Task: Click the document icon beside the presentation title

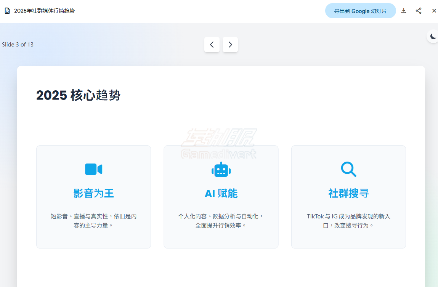Action: [x=7, y=10]
